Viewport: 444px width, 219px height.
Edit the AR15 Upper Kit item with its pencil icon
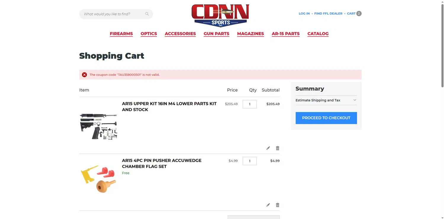pos(268,148)
